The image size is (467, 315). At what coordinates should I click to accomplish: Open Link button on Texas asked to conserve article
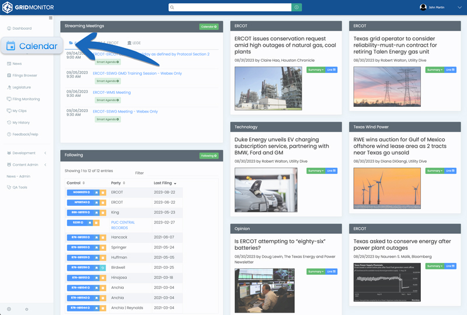(x=450, y=266)
